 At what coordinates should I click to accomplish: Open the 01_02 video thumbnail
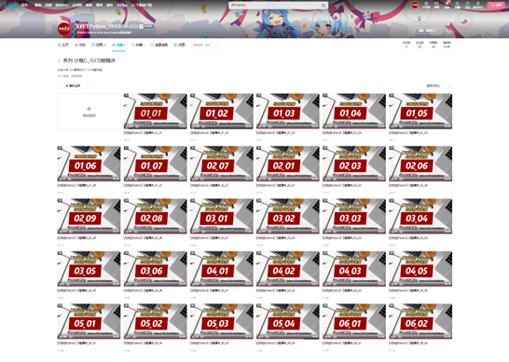(221, 111)
